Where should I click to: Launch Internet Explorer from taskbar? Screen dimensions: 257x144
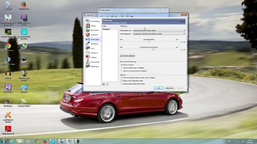coord(12,141)
